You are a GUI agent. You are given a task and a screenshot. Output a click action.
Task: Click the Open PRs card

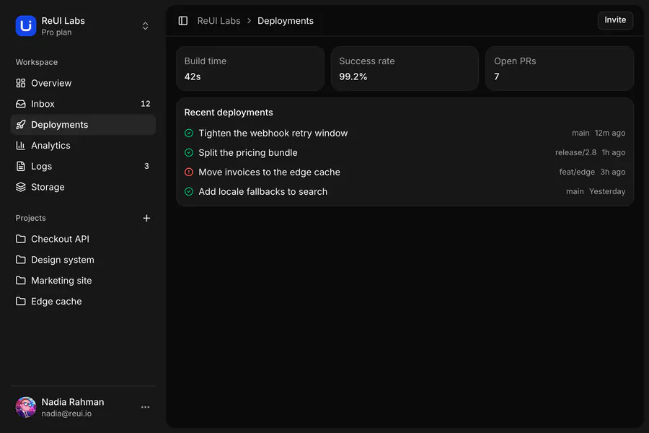[560, 69]
